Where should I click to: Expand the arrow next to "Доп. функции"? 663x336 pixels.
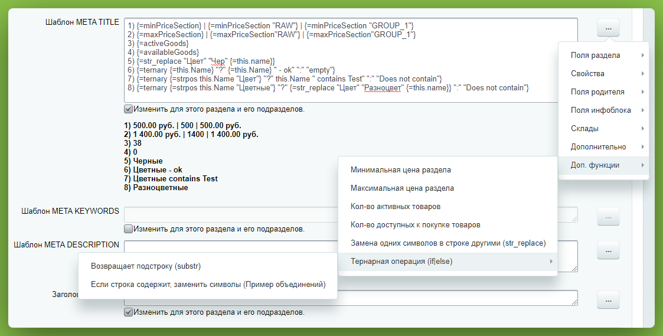click(643, 165)
